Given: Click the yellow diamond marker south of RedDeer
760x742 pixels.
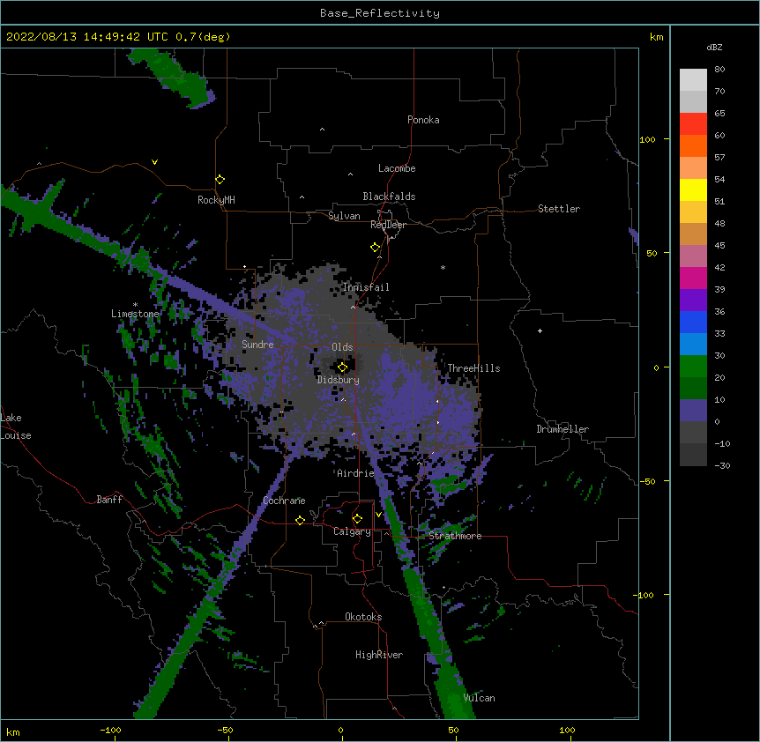Looking at the screenshot, I should [375, 248].
